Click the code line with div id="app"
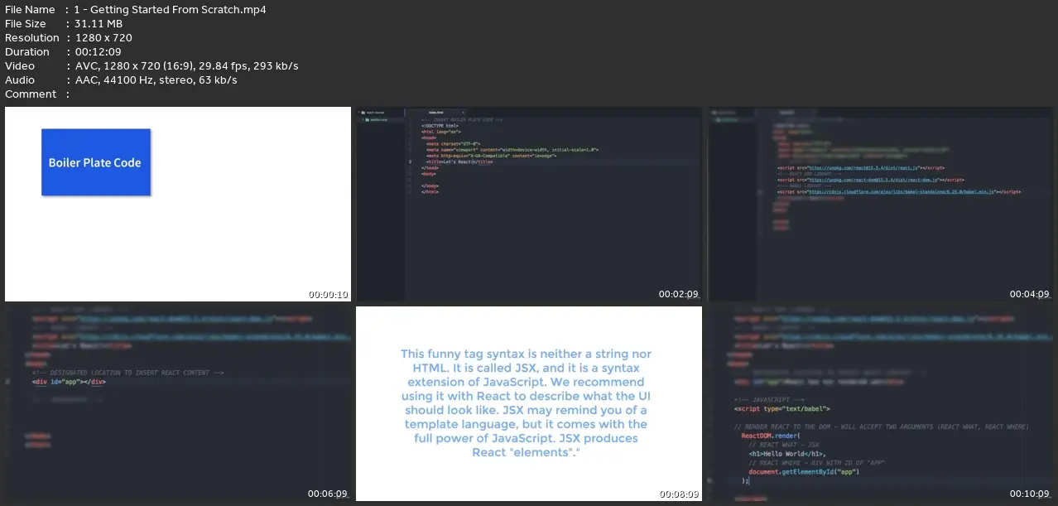This screenshot has height=506, width=1058. click(70, 382)
